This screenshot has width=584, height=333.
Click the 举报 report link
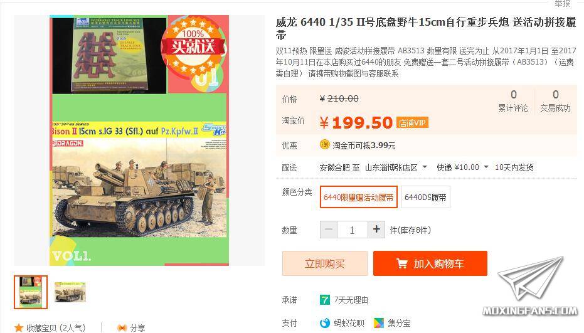(x=562, y=3)
